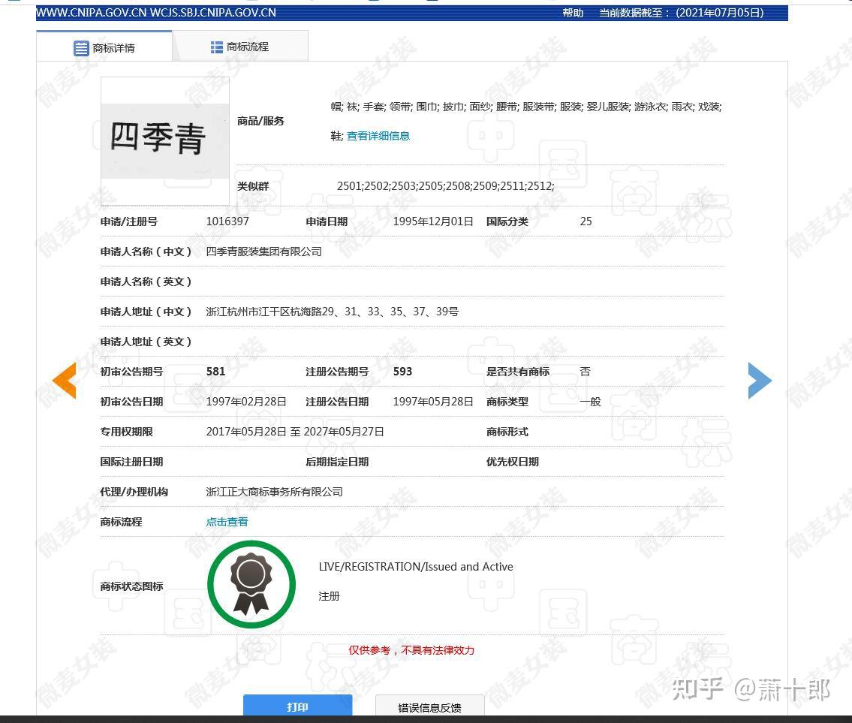
Task: Click the WWW.CNIPA.GOV.CN header text
Action: (92, 13)
